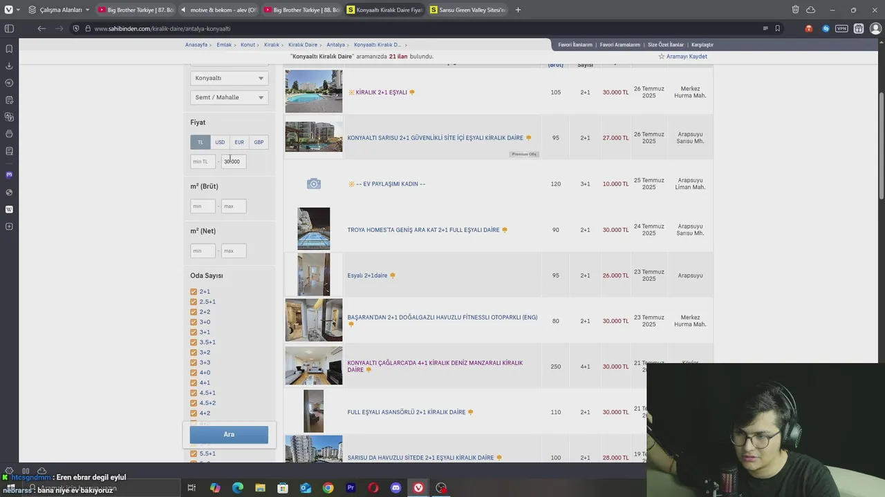The height and width of the screenshot is (497, 885).
Task: Uncheck the 3+0 room filter
Action: 194,322
